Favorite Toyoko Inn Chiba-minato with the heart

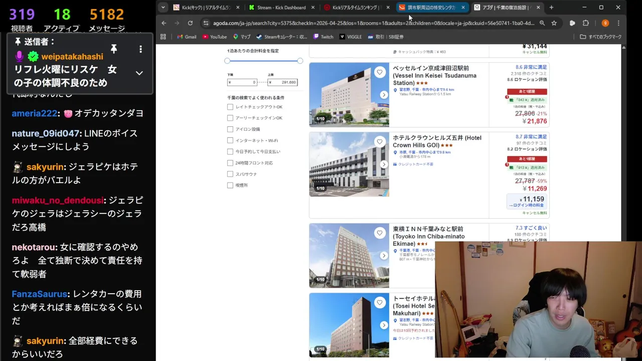380,233
